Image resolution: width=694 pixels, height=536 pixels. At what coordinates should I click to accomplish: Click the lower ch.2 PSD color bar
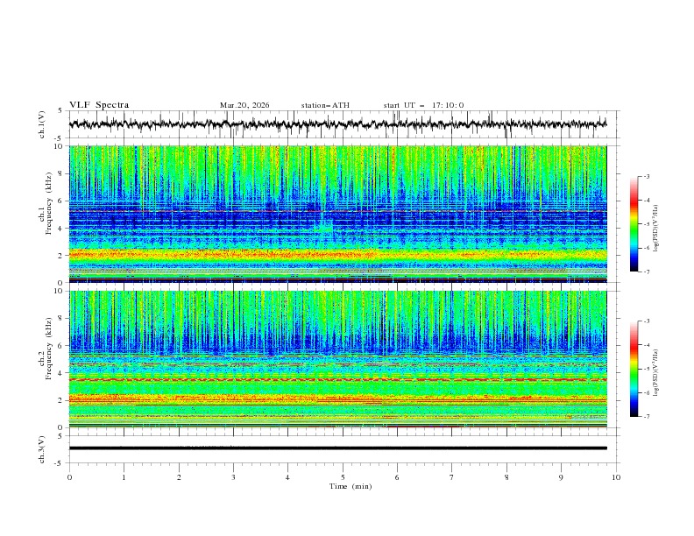(634, 369)
